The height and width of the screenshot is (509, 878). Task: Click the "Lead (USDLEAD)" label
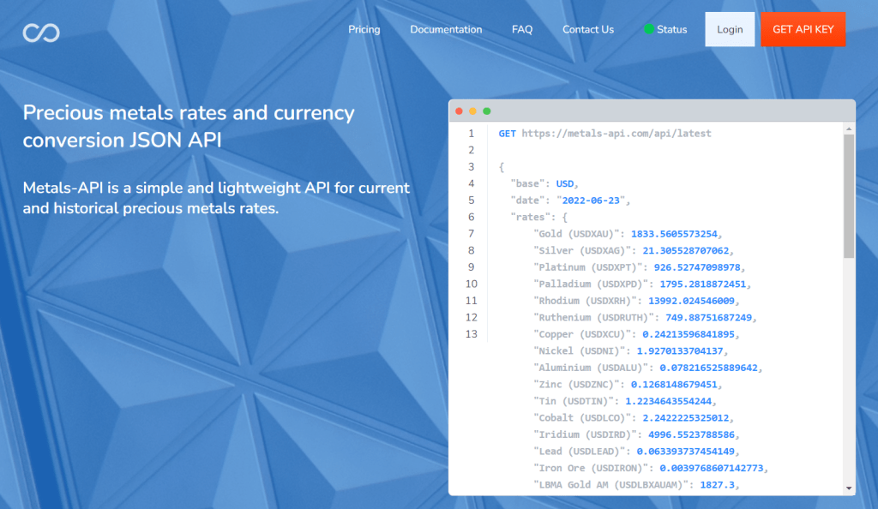coord(580,452)
